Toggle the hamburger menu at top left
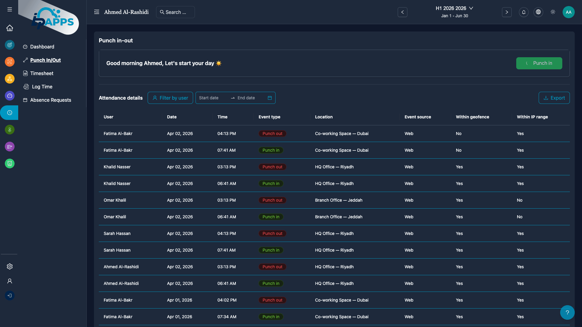The image size is (582, 327). tap(10, 9)
